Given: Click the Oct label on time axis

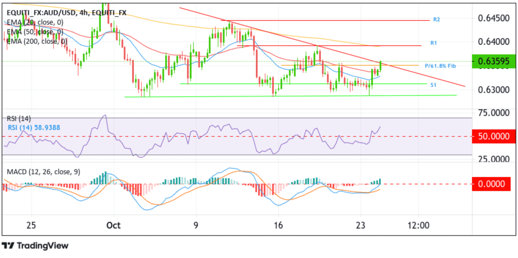Looking at the screenshot, I should pos(114,225).
